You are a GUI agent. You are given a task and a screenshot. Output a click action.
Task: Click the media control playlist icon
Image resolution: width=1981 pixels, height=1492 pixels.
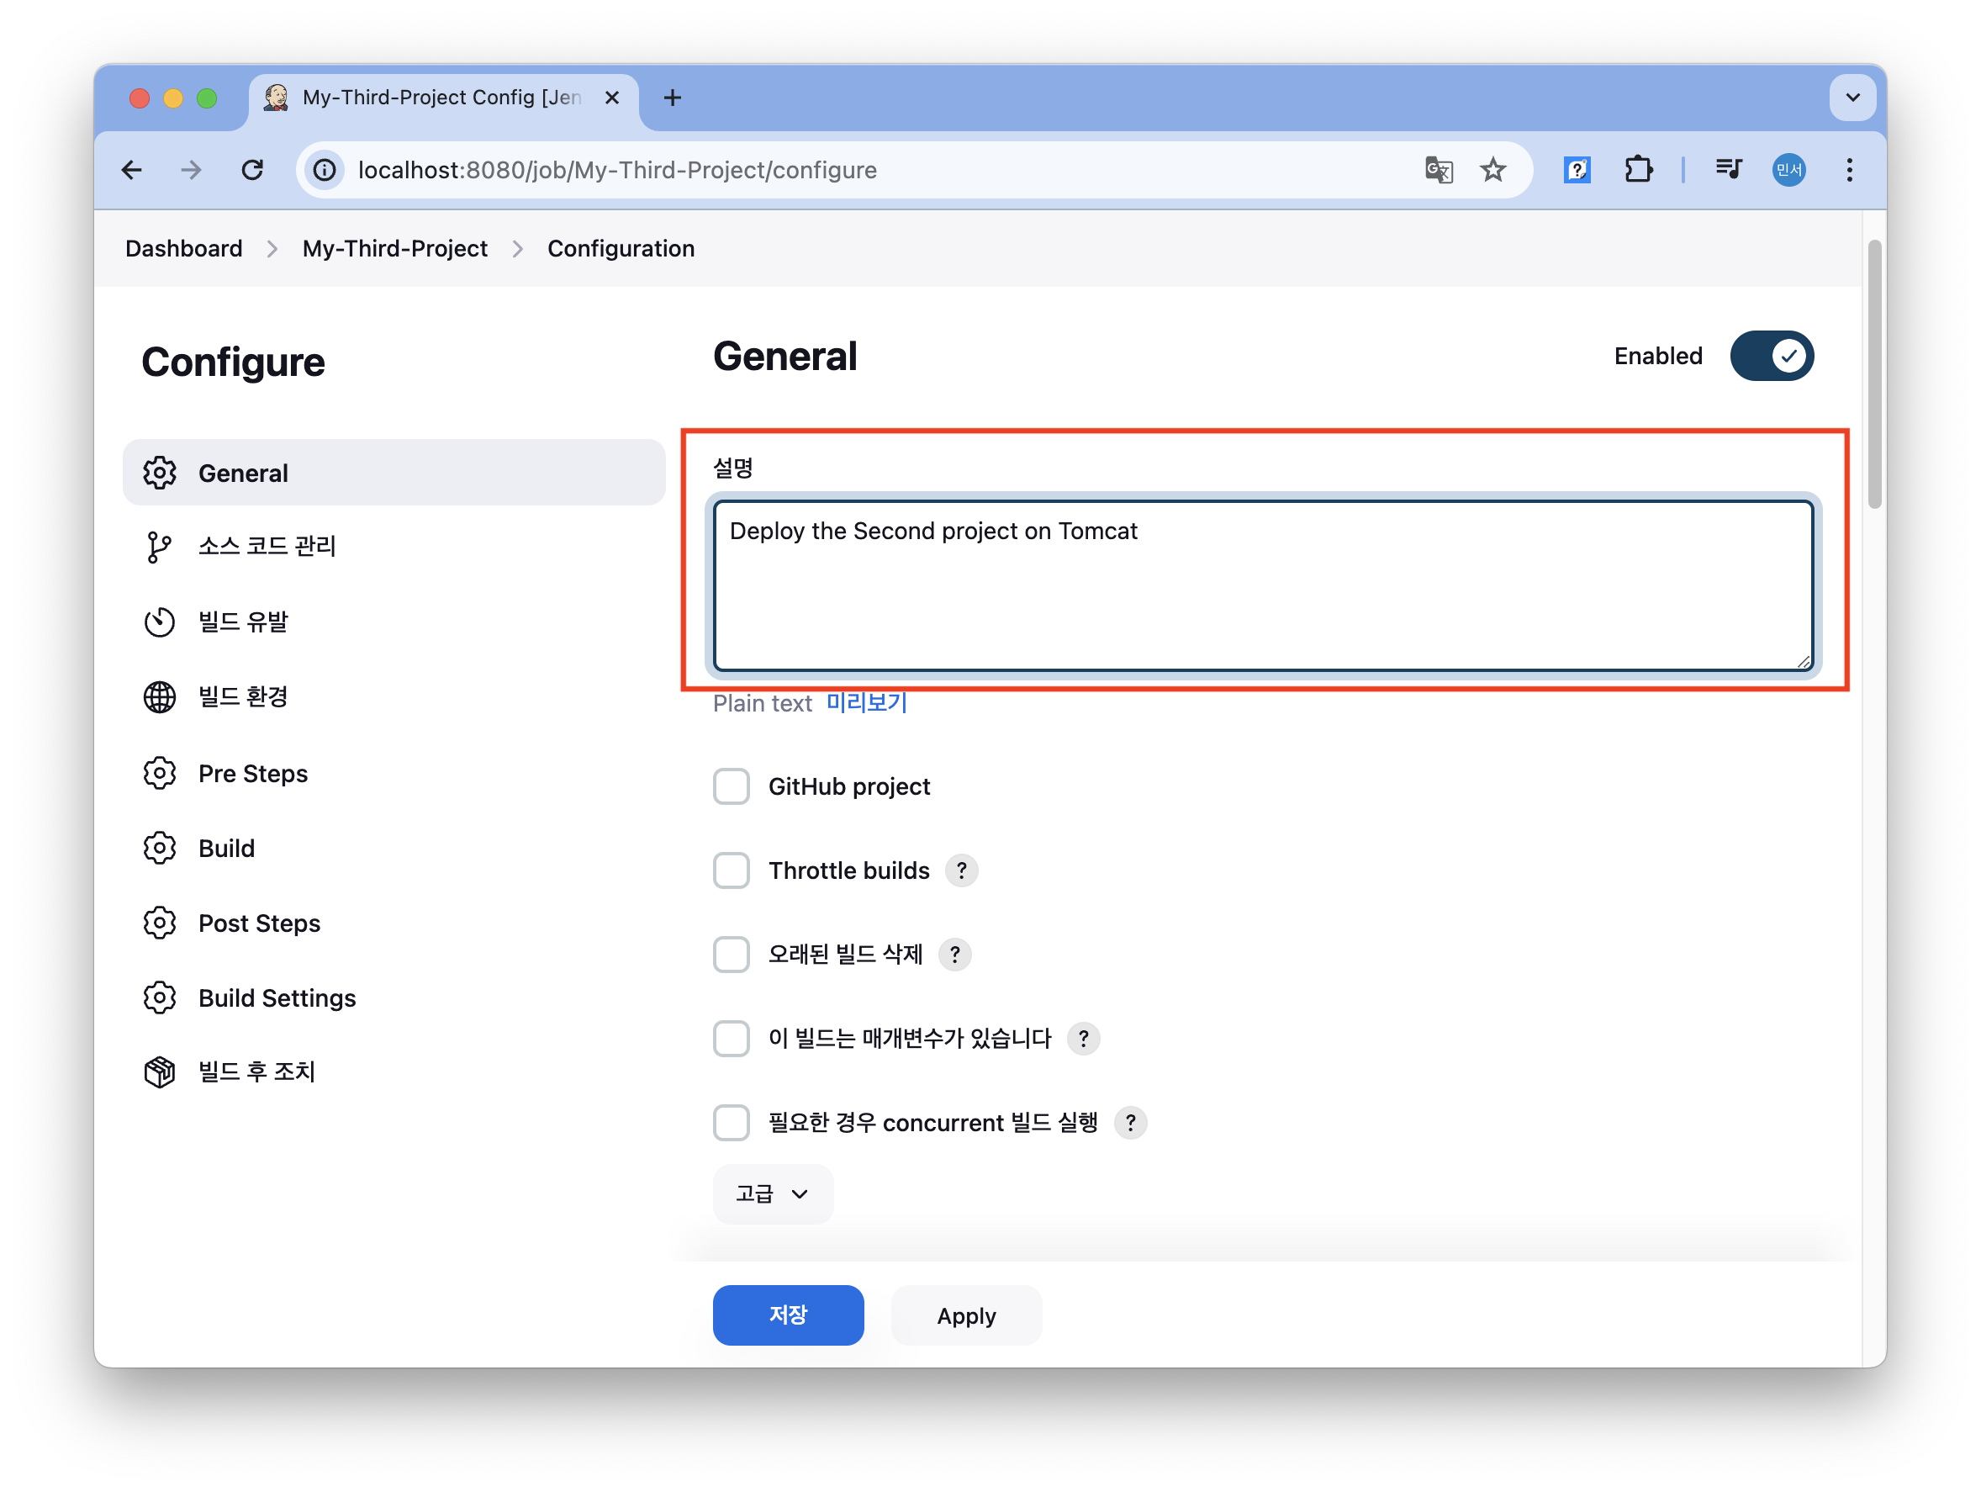pos(1728,170)
